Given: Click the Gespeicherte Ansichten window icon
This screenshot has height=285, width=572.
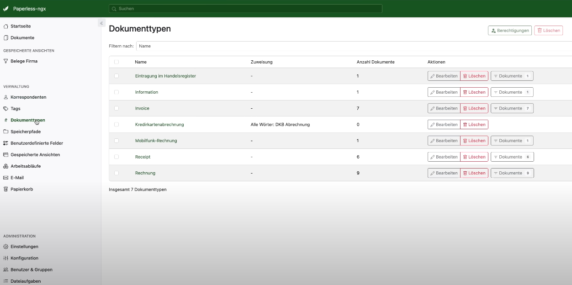Looking at the screenshot, I should coord(6,154).
